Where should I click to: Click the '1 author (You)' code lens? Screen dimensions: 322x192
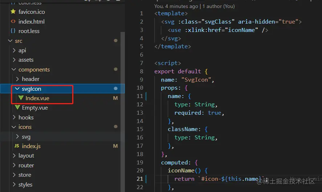click(219, 7)
